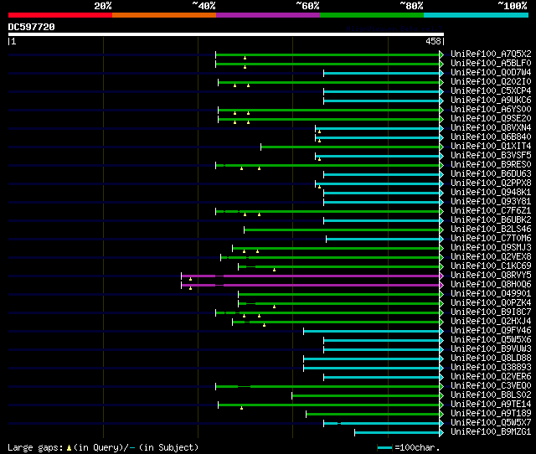Click the UniRef100_Q202I0 label
536x454 pixels.
pos(491,82)
